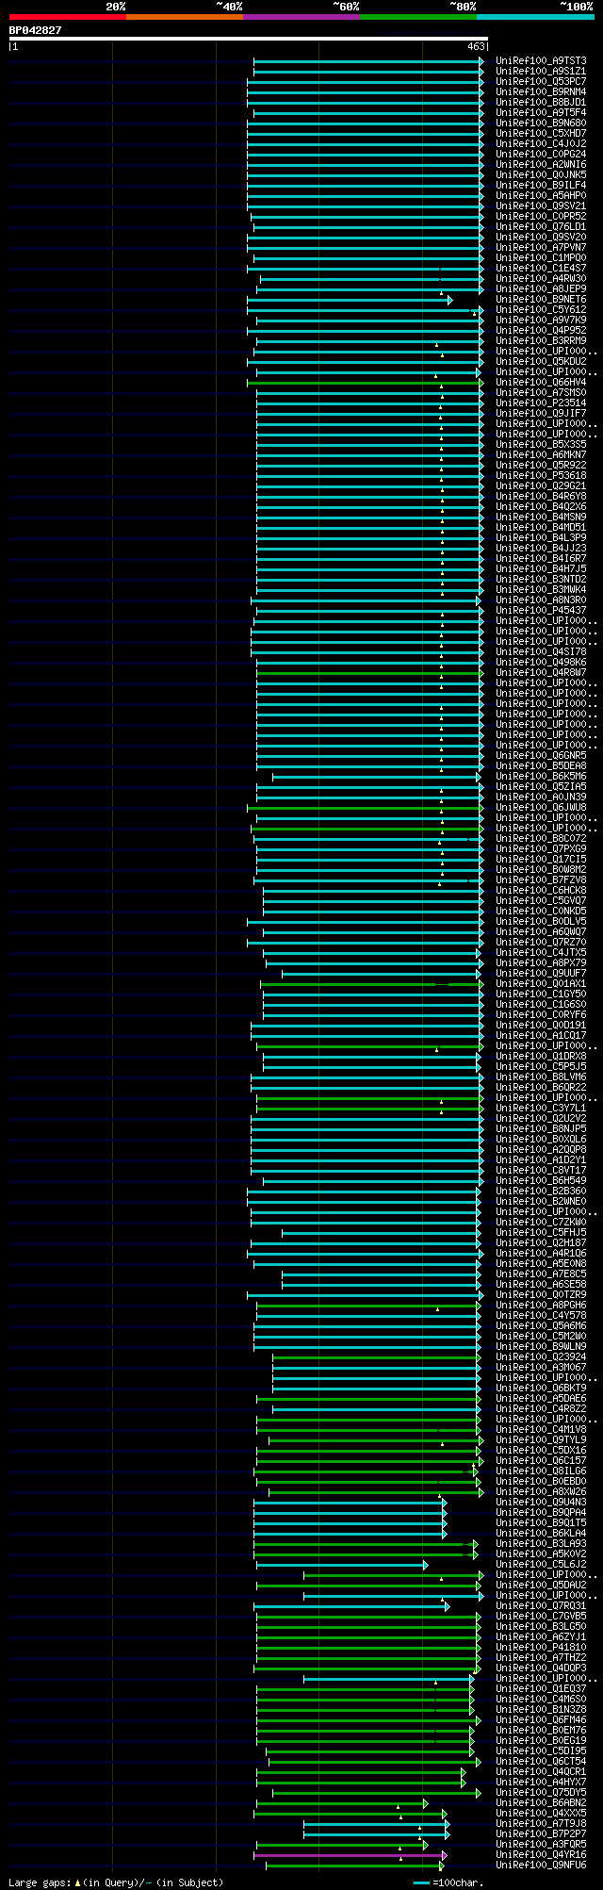The height and width of the screenshot is (1890, 603).
Task: Click the purple ~60% identity legend segment
Action: tap(301, 17)
